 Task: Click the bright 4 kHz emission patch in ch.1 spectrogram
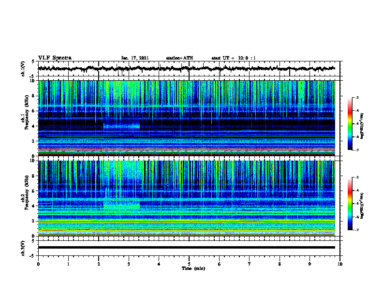tap(121, 126)
